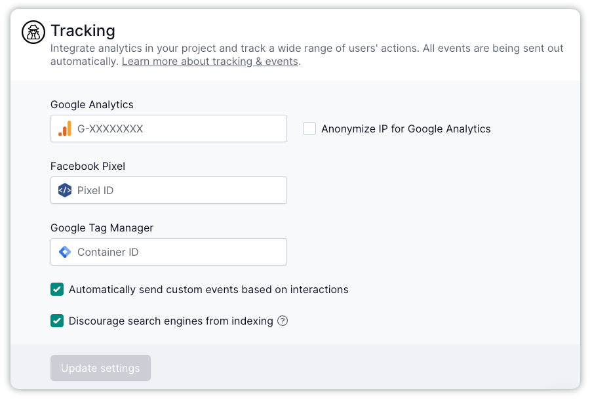
Task: Click the Tracking spy icon
Action: click(x=33, y=32)
